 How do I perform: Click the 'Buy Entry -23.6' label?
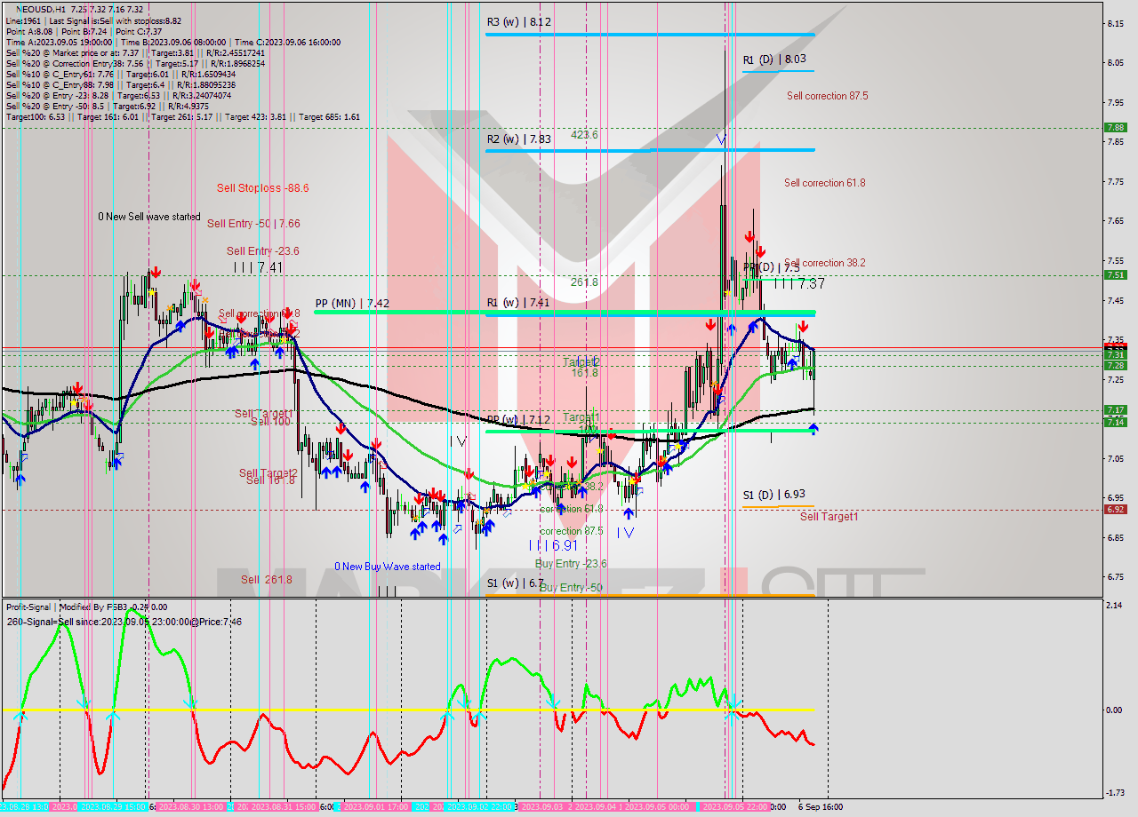pyautogui.click(x=571, y=564)
